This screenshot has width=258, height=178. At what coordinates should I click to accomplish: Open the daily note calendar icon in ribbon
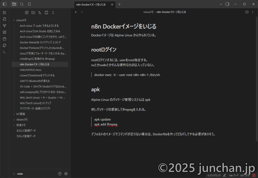tap(5, 39)
